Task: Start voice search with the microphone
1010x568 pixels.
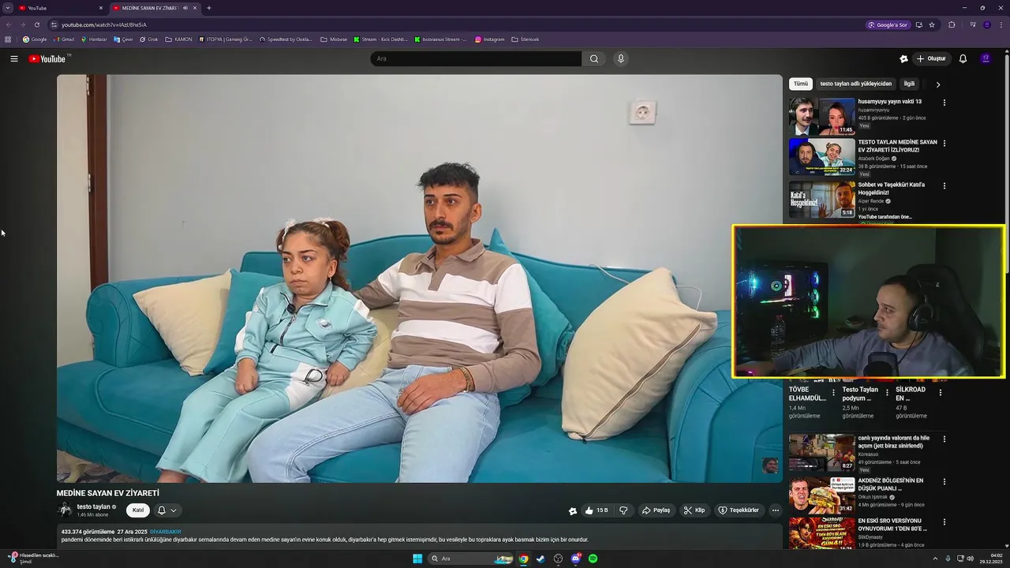Action: click(x=621, y=58)
